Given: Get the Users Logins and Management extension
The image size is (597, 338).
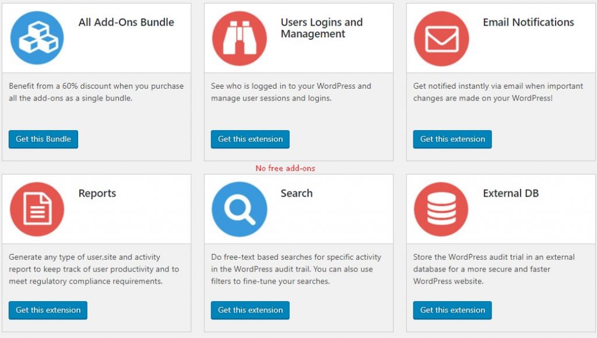Looking at the screenshot, I should tap(250, 139).
